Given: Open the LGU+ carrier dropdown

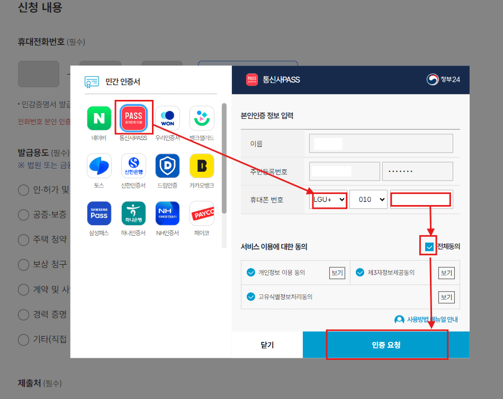Looking at the screenshot, I should click(328, 200).
